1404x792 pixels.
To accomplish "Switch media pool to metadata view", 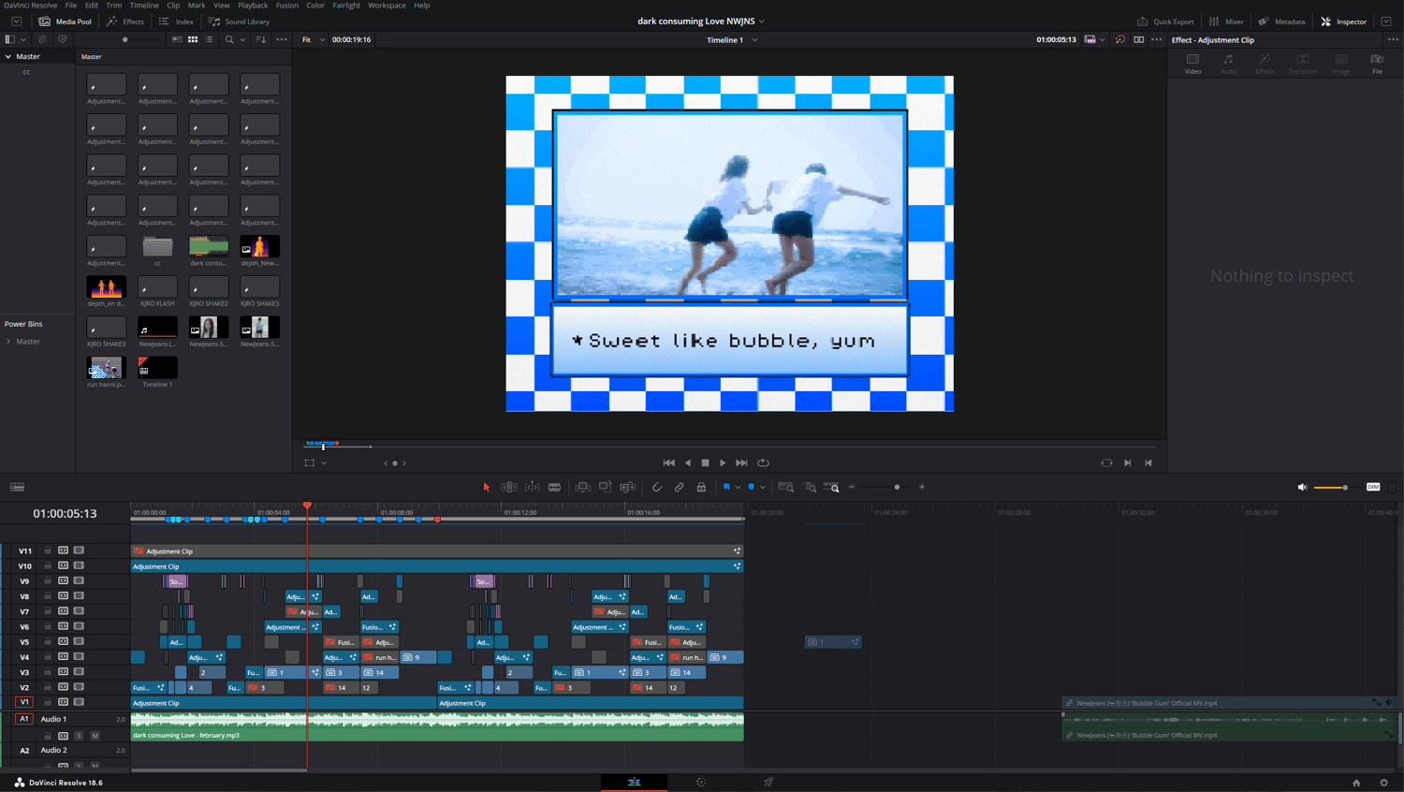I will point(177,39).
